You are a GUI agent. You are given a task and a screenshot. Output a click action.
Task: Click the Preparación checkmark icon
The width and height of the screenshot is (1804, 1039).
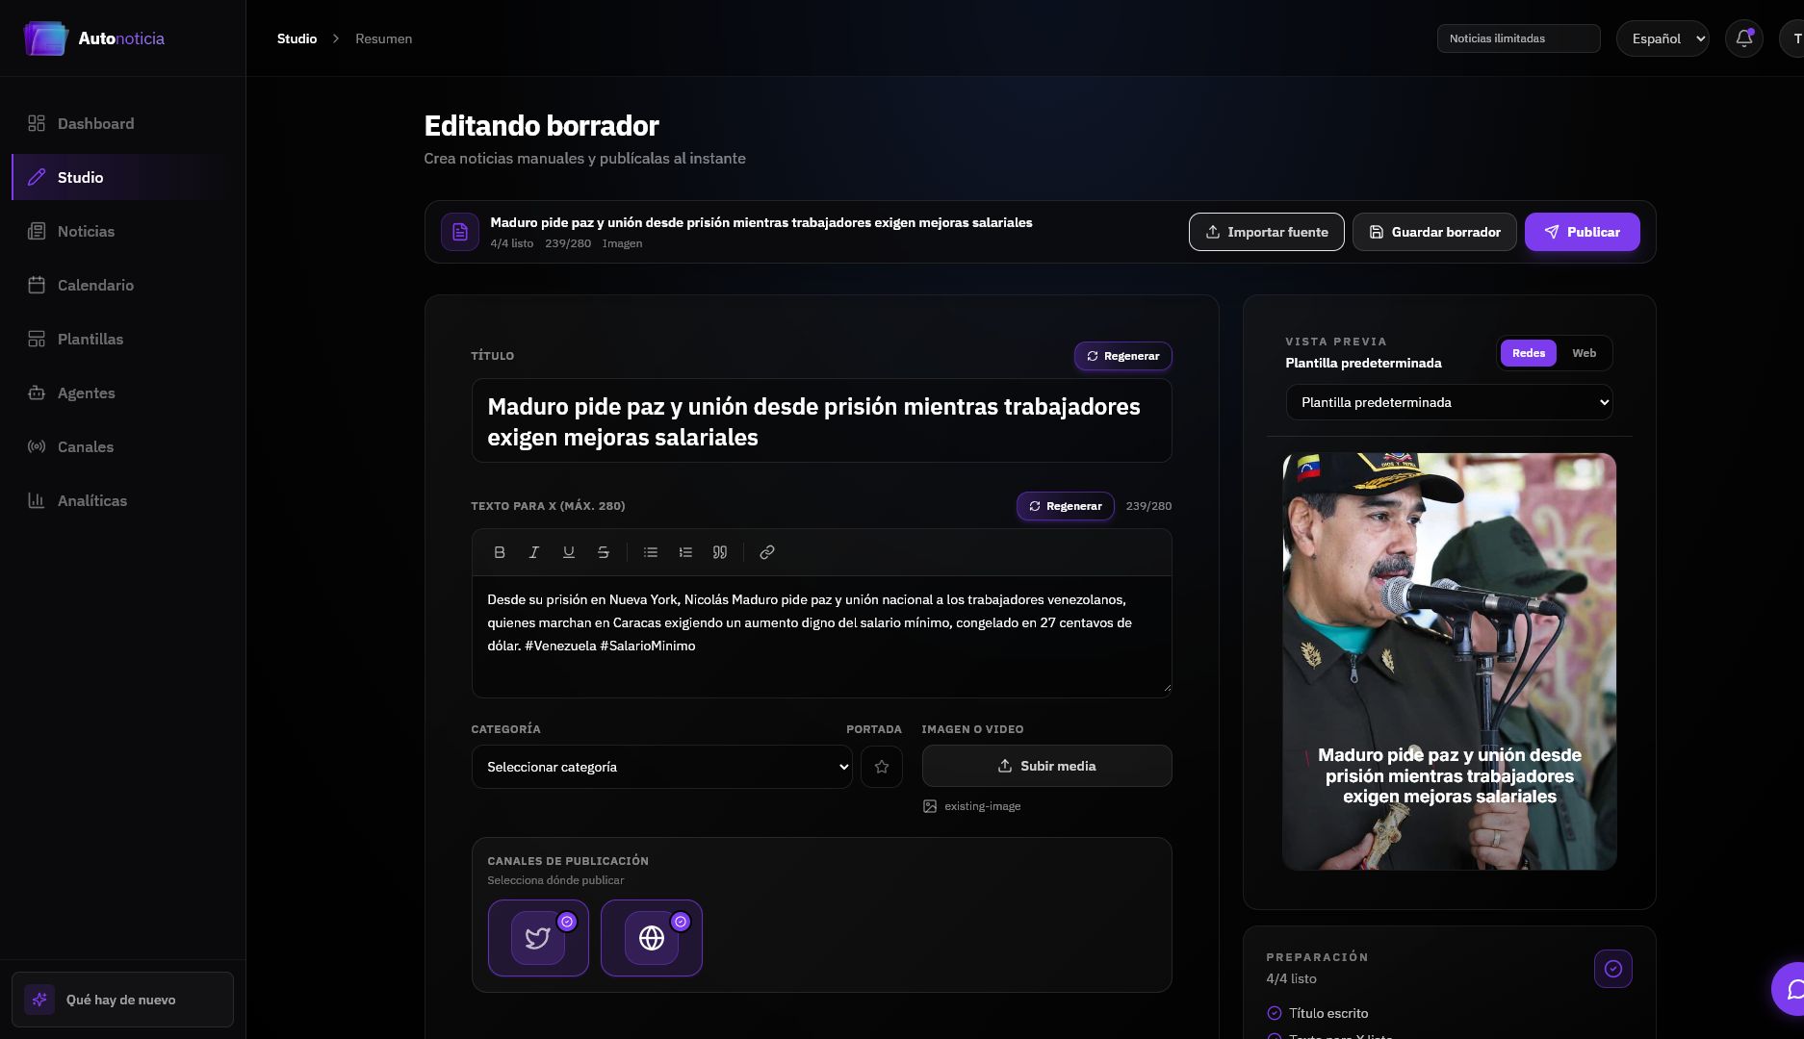tap(1612, 969)
